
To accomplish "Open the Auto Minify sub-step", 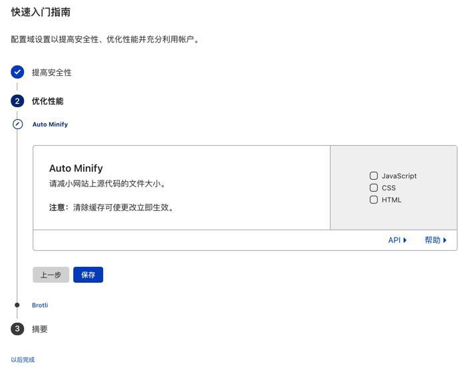I will point(50,124).
